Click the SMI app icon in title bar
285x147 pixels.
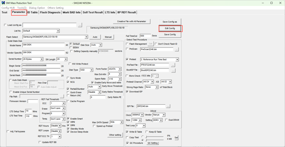[3, 3]
